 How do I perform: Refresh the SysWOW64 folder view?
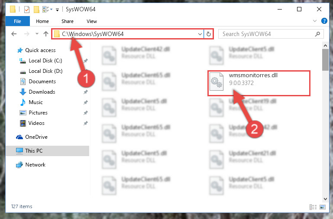[209, 34]
